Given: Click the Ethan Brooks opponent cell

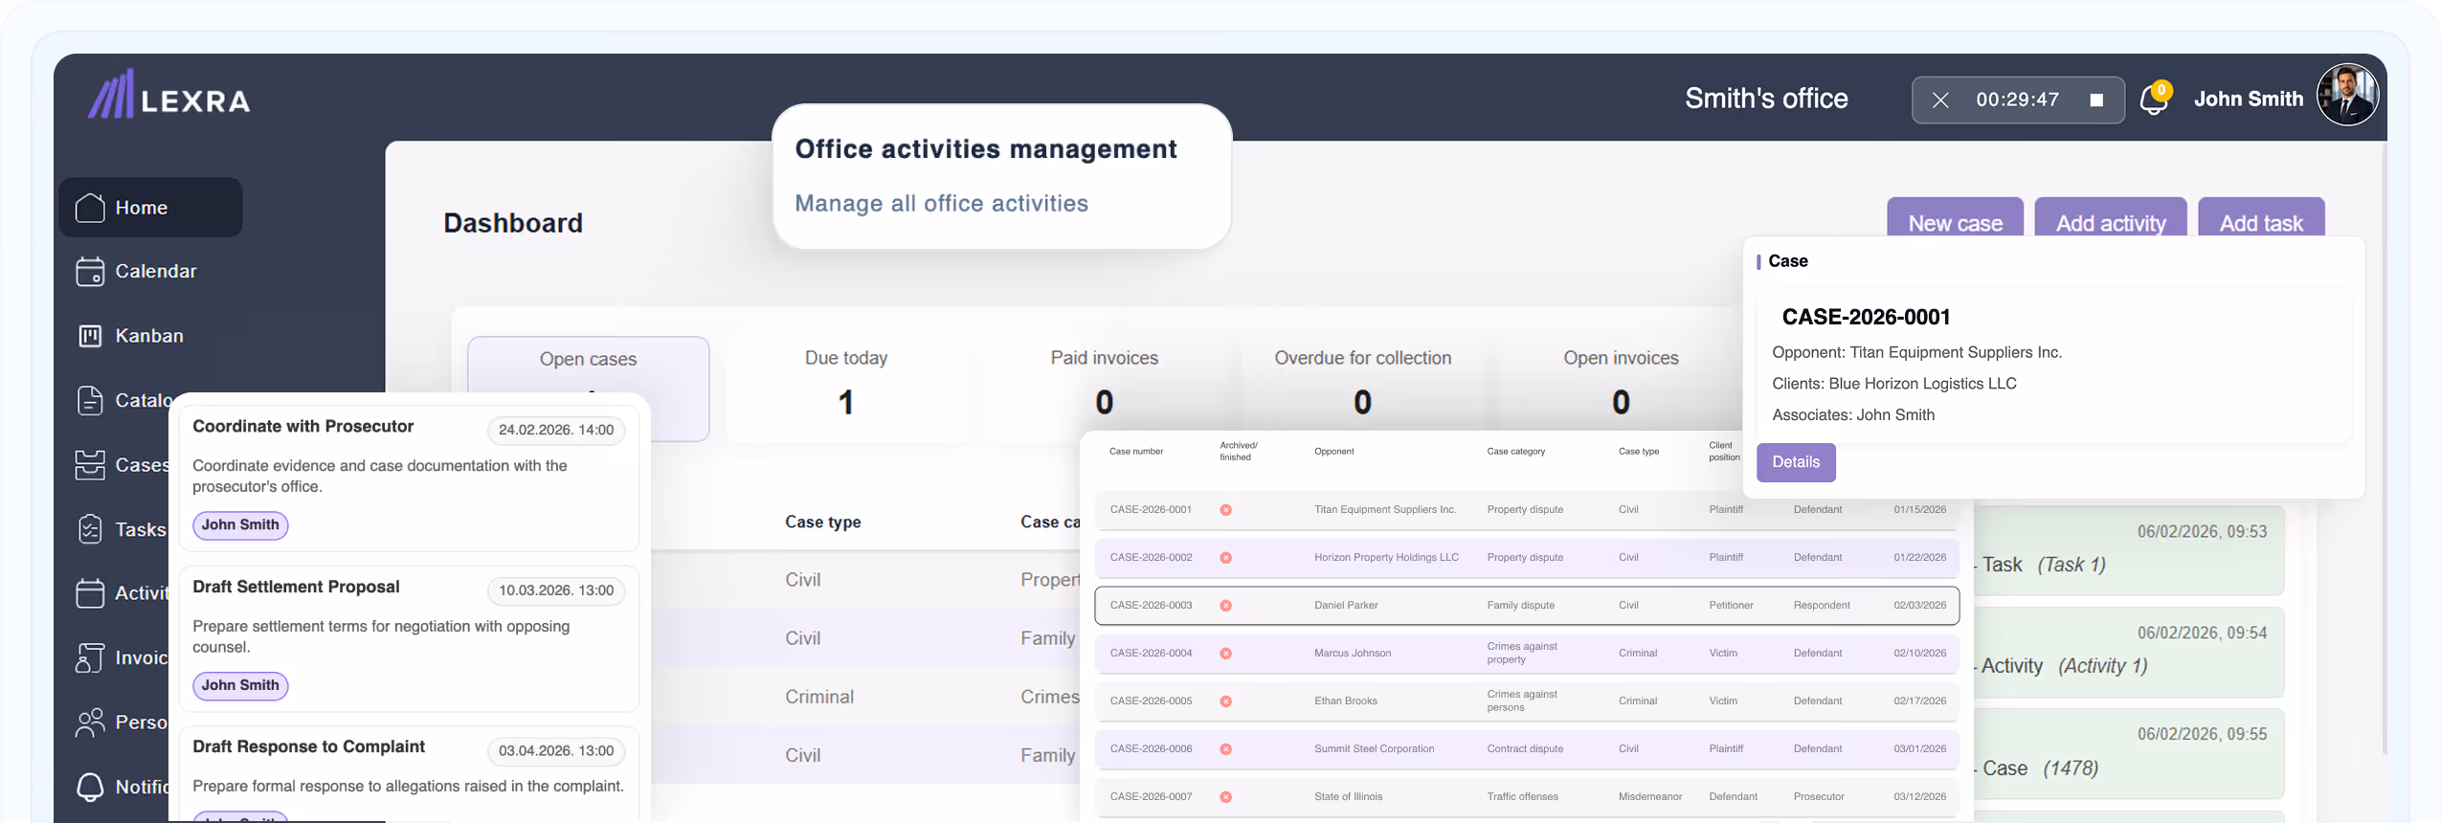Looking at the screenshot, I should [x=1346, y=701].
